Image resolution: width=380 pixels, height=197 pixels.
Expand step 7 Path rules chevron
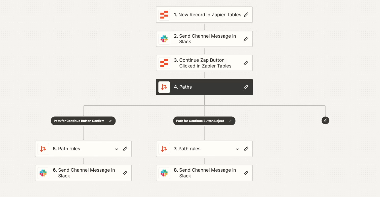pyautogui.click(x=238, y=149)
